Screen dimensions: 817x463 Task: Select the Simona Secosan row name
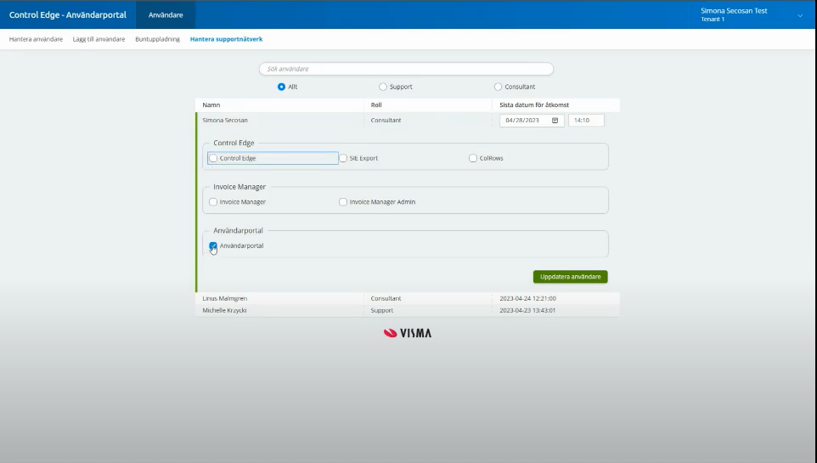(225, 121)
